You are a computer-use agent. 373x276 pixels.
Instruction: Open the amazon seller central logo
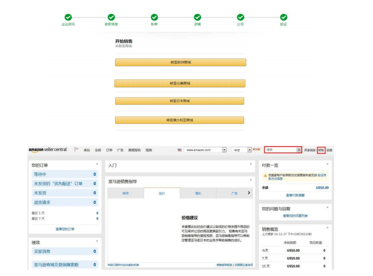48,150
